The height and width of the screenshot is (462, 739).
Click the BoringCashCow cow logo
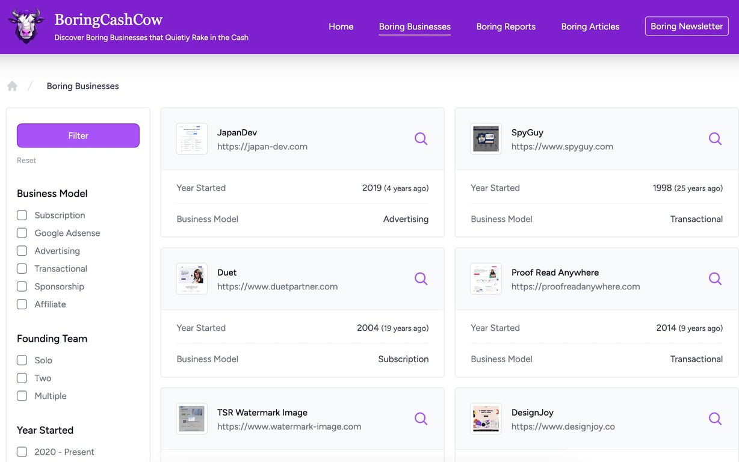pyautogui.click(x=26, y=26)
